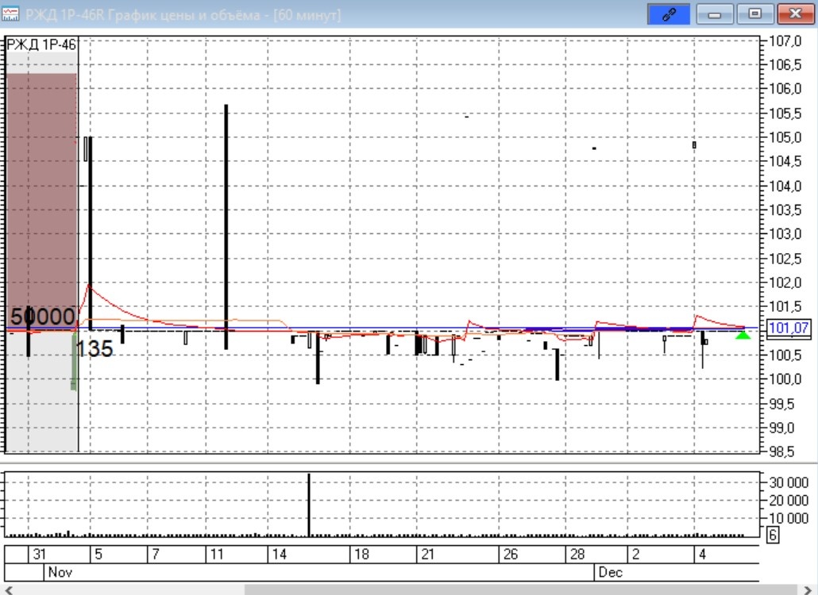Click the tall volume spike bar
The image size is (818, 595).
309,505
